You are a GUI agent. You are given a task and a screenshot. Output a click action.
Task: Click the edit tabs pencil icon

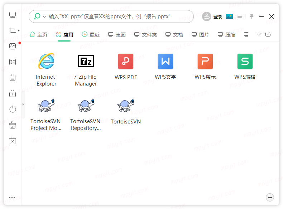[268, 34]
